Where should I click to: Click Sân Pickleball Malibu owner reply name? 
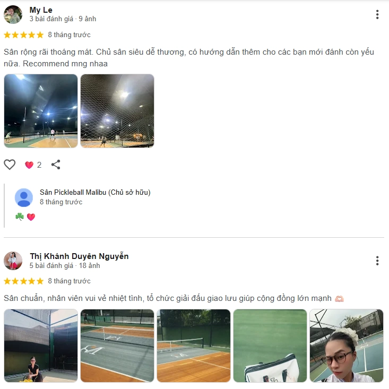pos(95,192)
